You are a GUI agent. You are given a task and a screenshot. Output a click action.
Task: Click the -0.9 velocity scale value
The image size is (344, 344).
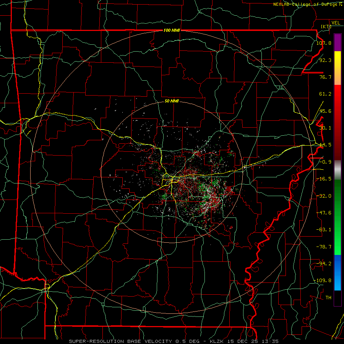click(x=325, y=162)
